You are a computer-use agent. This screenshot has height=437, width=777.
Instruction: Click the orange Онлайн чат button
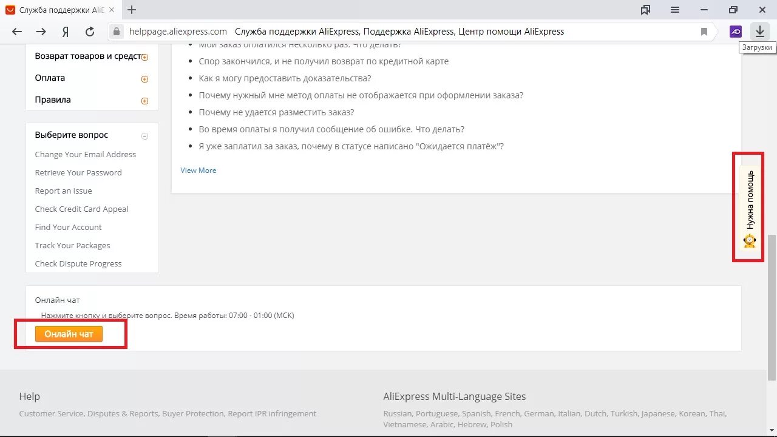[x=69, y=334]
